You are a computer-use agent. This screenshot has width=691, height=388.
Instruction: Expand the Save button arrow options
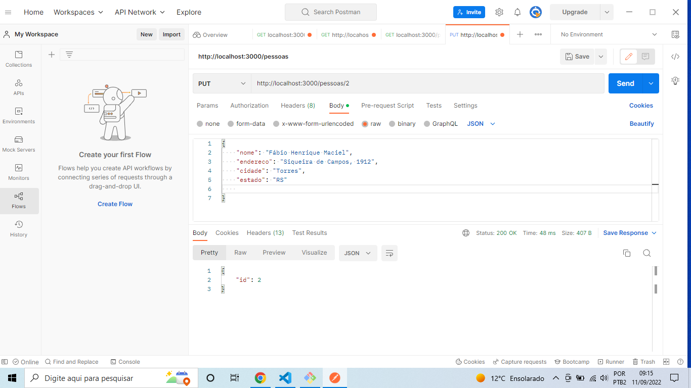[600, 57]
